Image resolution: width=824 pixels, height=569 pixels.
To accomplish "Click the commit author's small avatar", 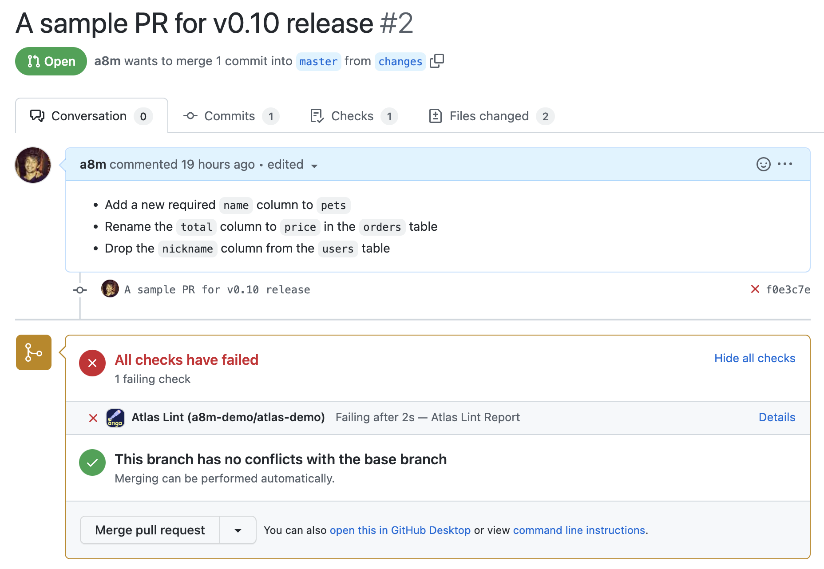I will [110, 289].
